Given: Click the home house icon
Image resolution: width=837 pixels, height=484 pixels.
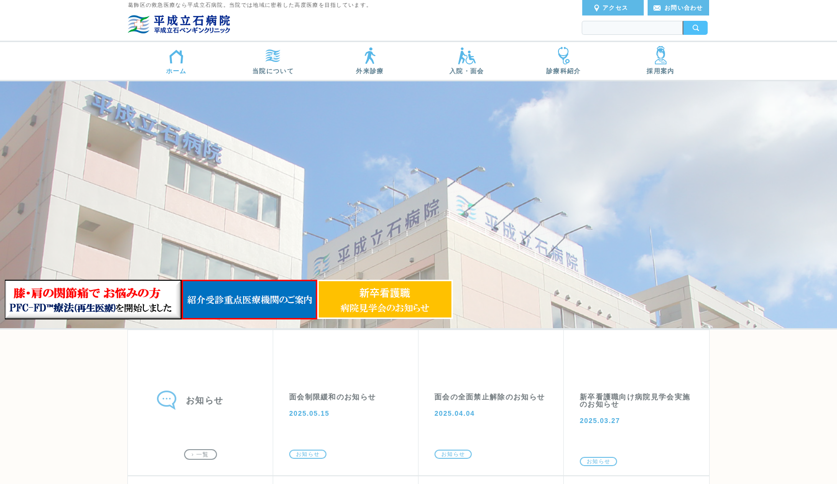Looking at the screenshot, I should (x=176, y=57).
